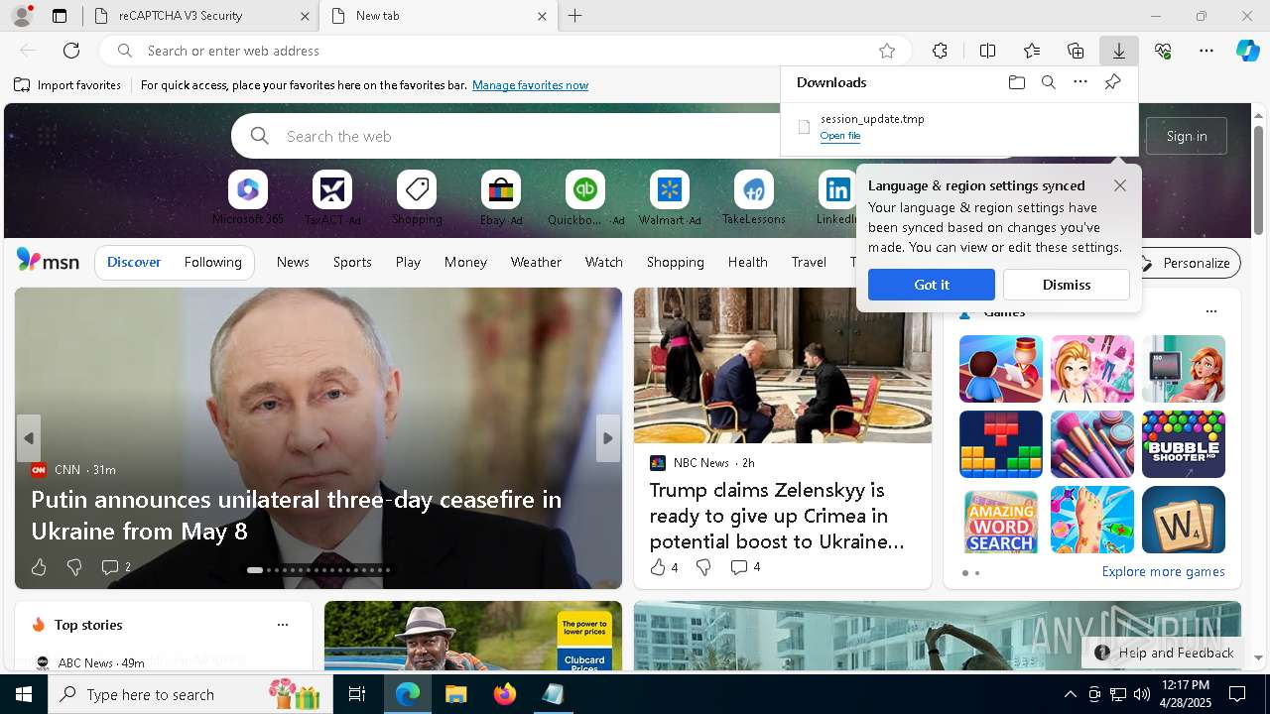Open Favorites list icon in toolbar
Screen dimensions: 1270x714
[1032, 51]
